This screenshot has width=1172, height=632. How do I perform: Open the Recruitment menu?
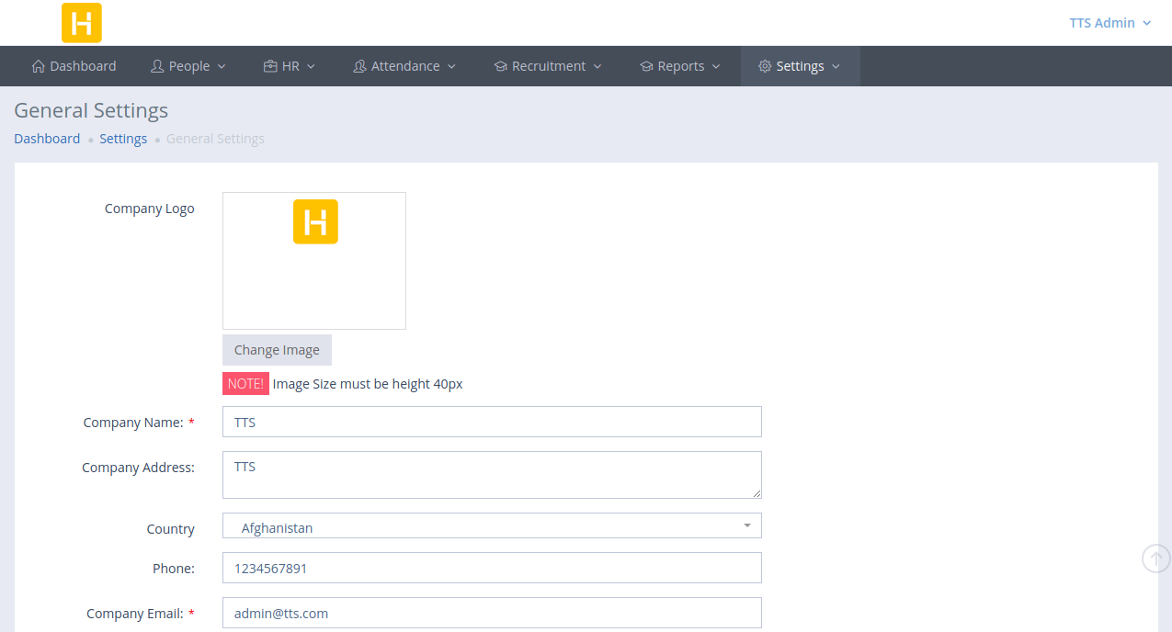pos(549,66)
